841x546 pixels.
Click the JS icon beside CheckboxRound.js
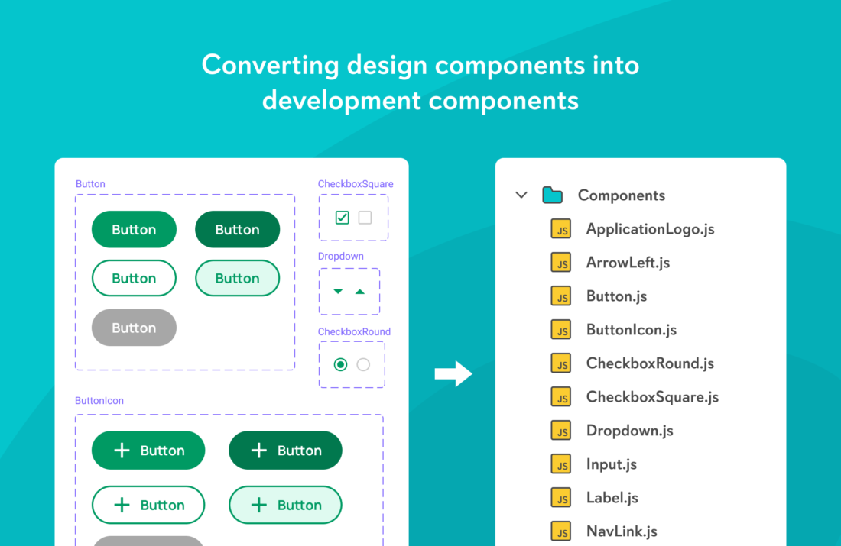[x=561, y=363]
